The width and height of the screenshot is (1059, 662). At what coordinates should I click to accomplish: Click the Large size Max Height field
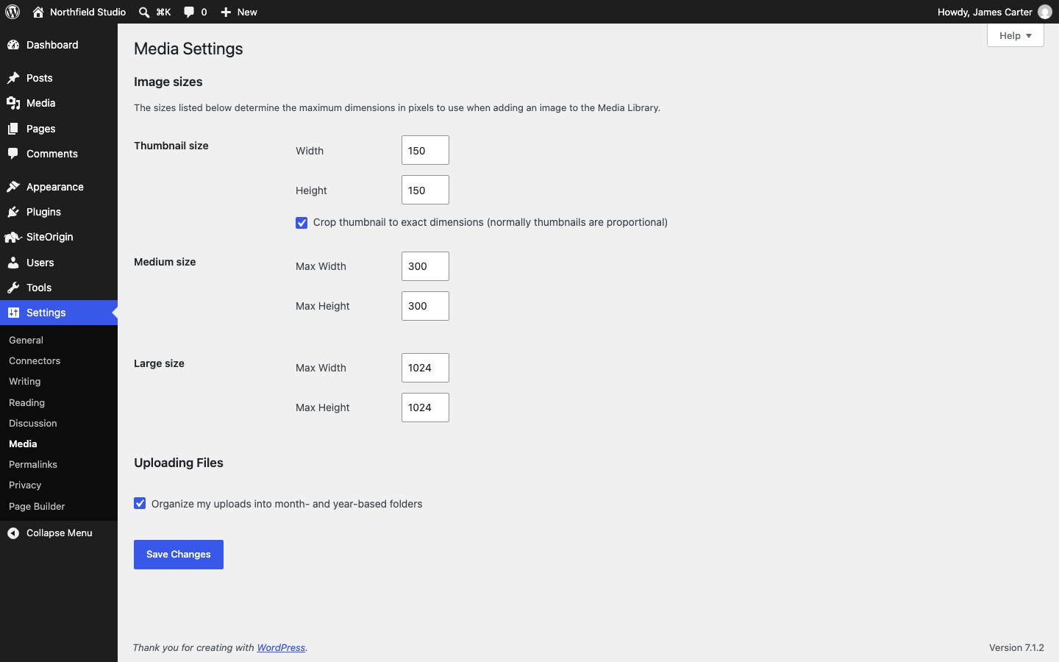[x=425, y=407]
